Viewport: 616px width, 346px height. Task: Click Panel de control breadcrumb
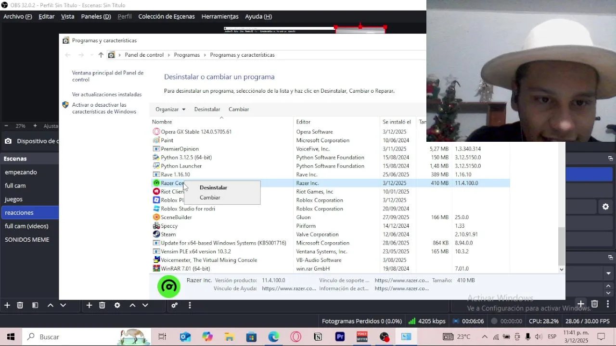click(144, 55)
